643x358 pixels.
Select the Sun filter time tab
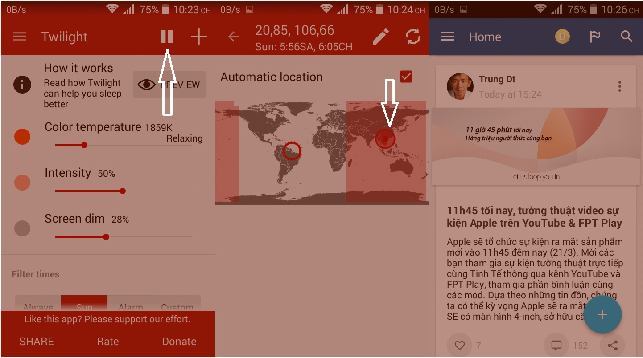click(84, 304)
